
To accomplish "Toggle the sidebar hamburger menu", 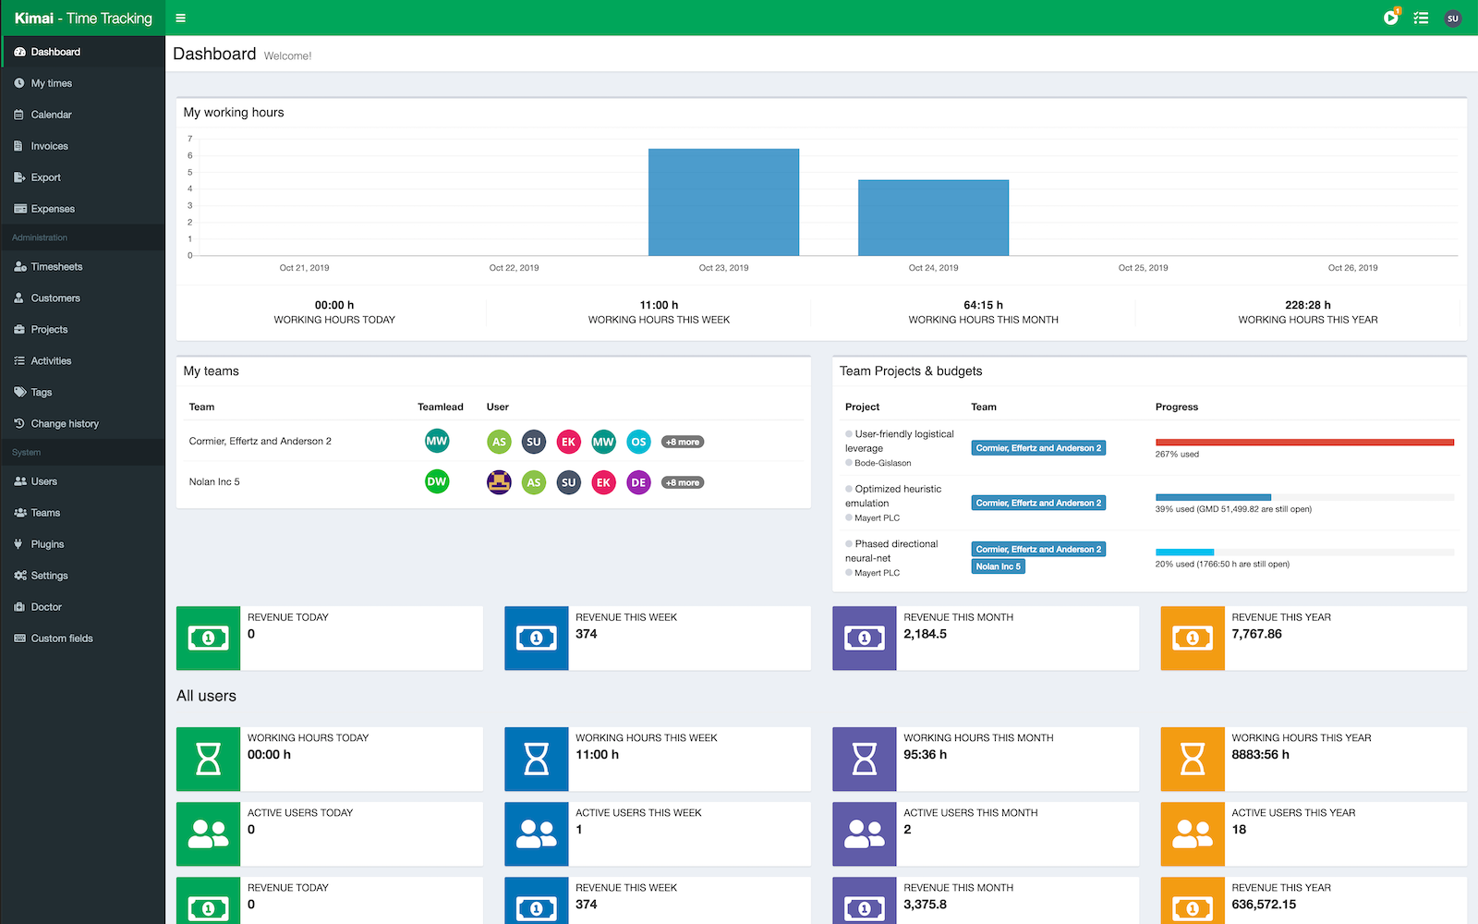I will coord(180,18).
